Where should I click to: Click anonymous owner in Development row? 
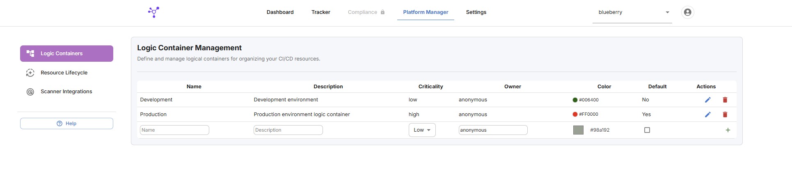coord(473,100)
